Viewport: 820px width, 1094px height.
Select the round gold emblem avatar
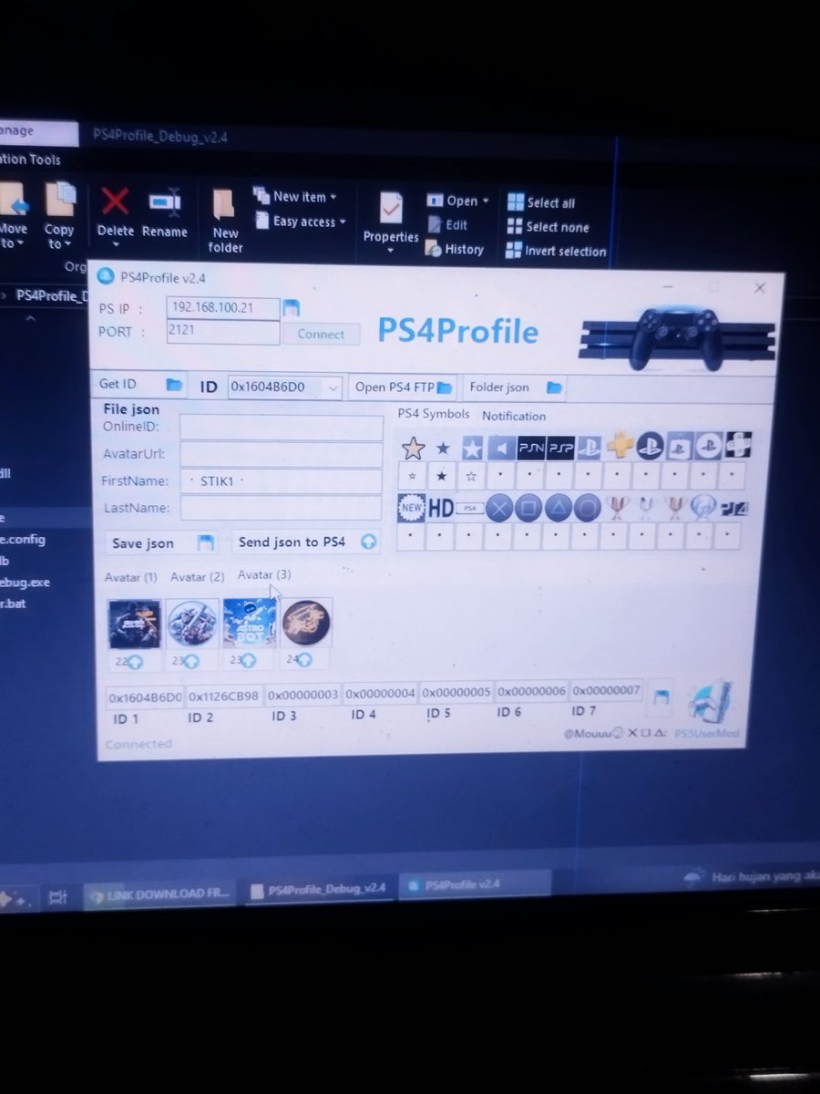coord(306,623)
